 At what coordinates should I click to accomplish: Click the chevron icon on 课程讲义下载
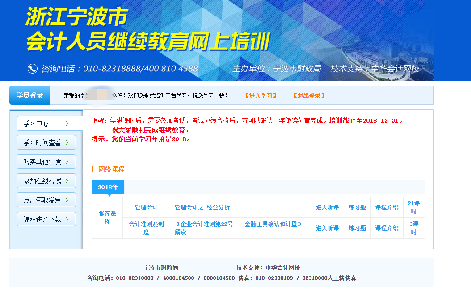click(67, 219)
